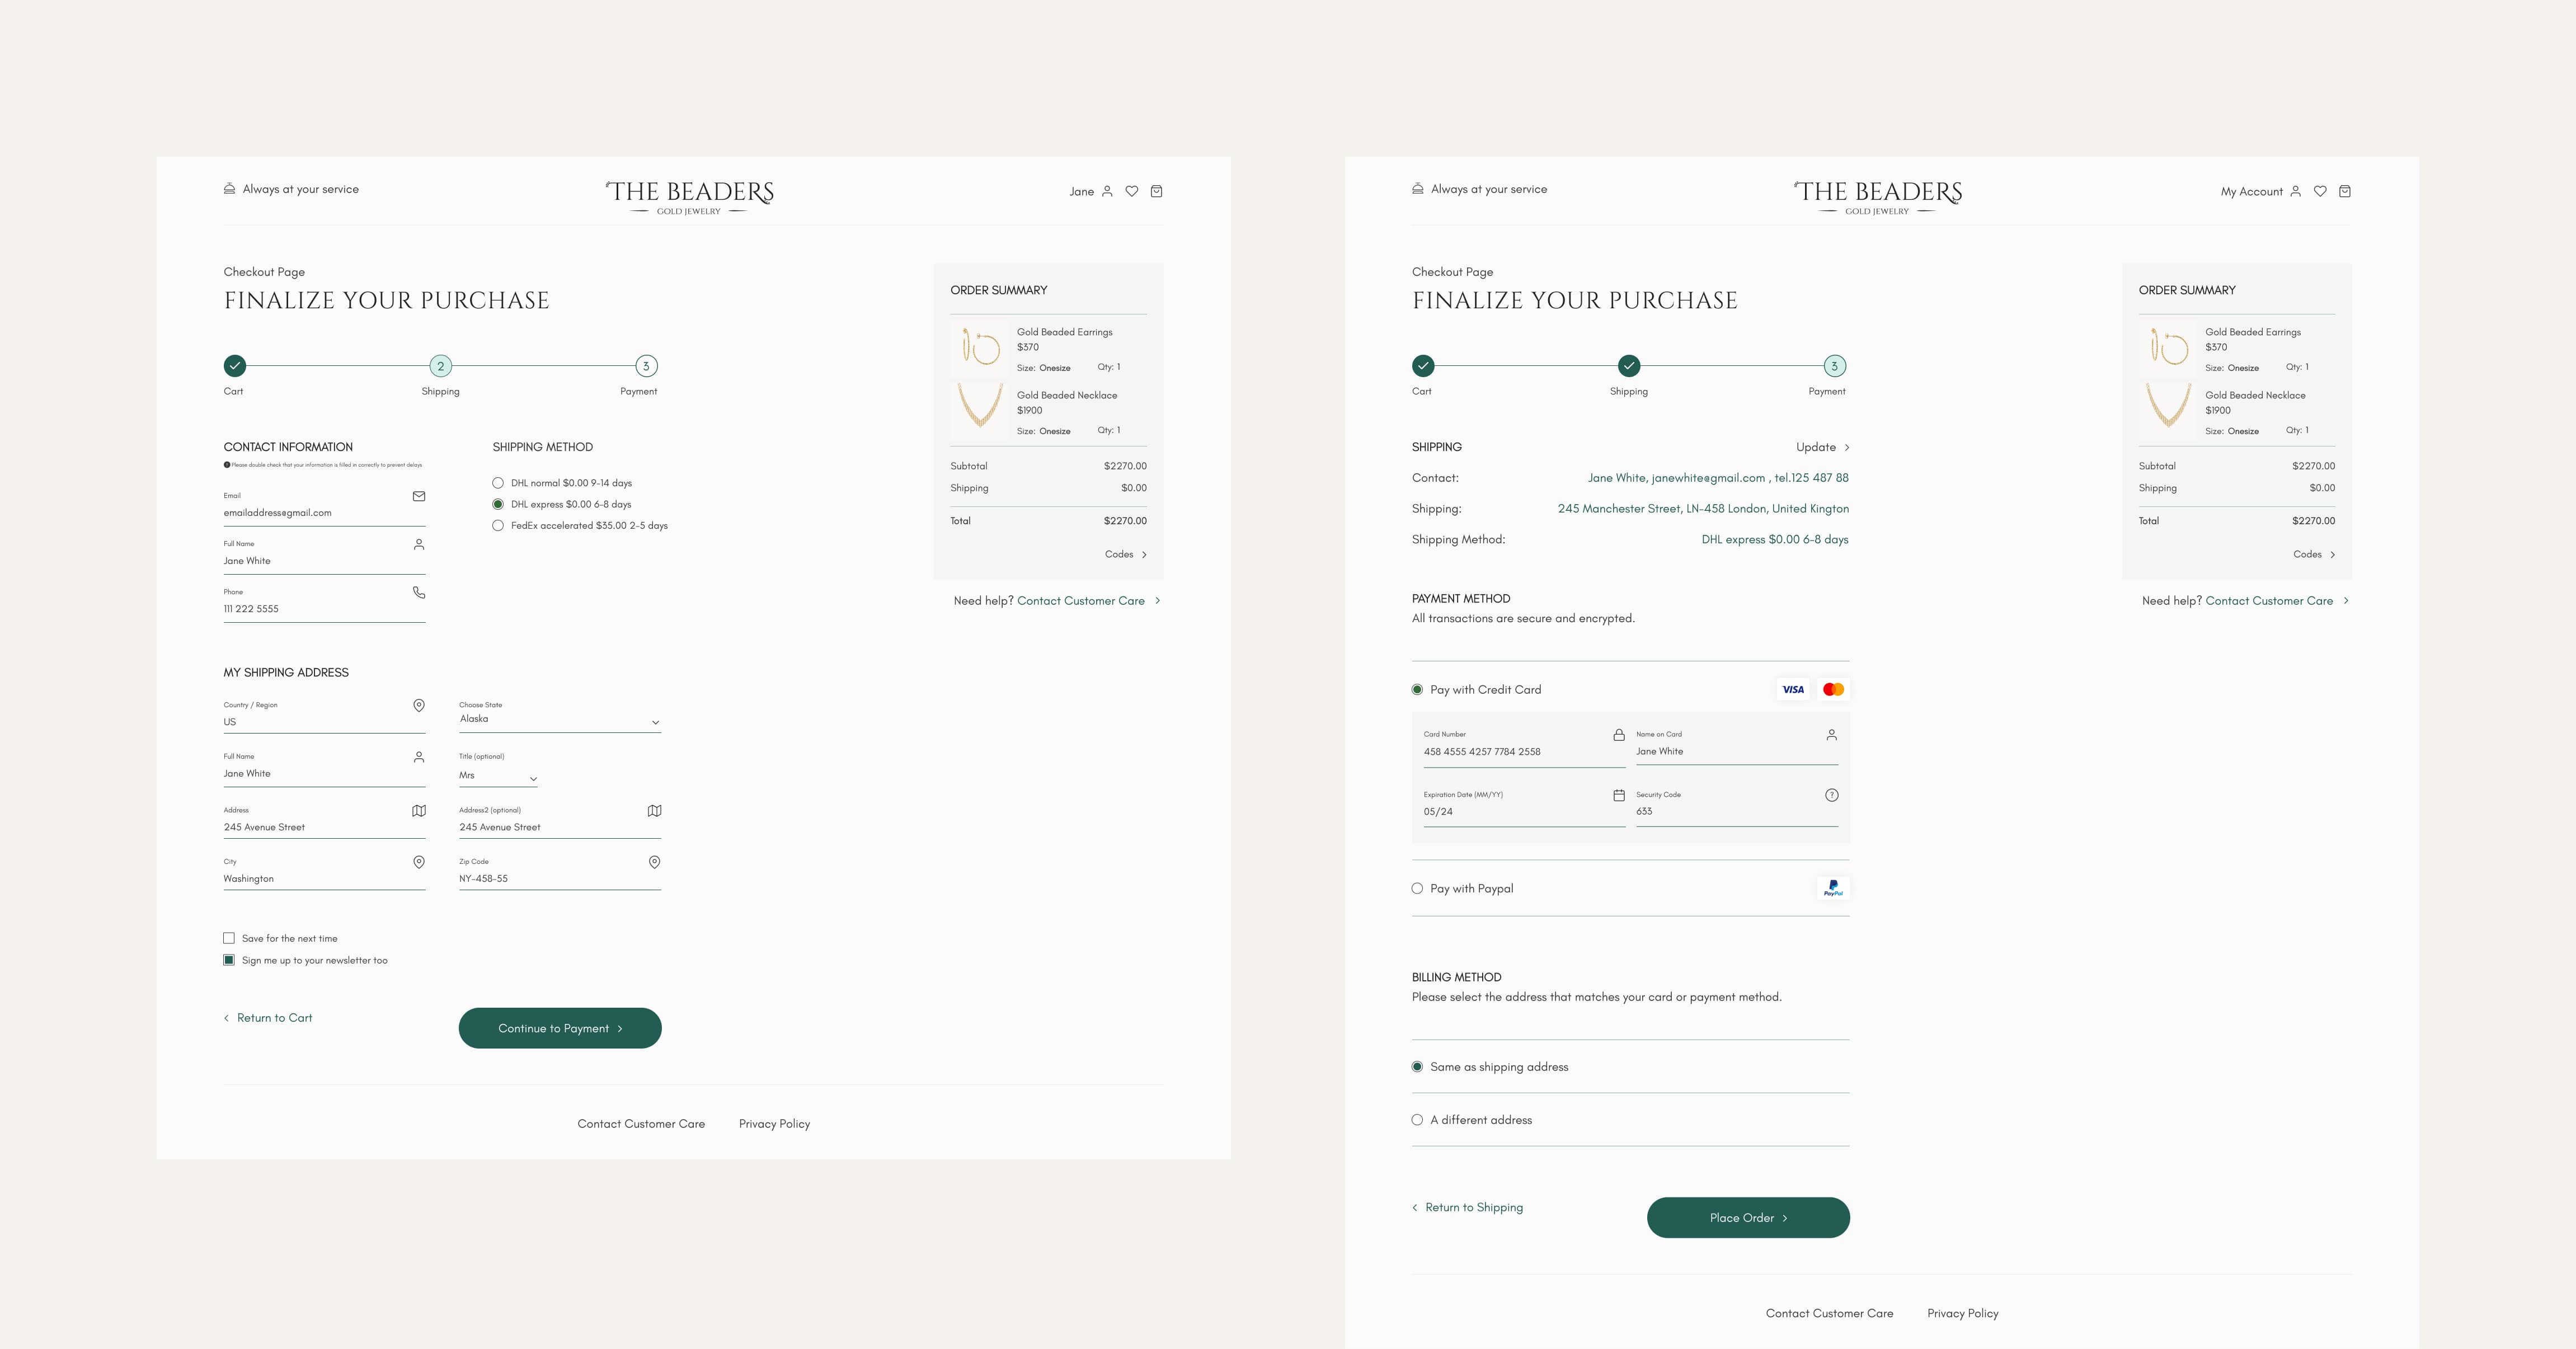Open the Choose State dropdown showing Alaska

click(560, 716)
